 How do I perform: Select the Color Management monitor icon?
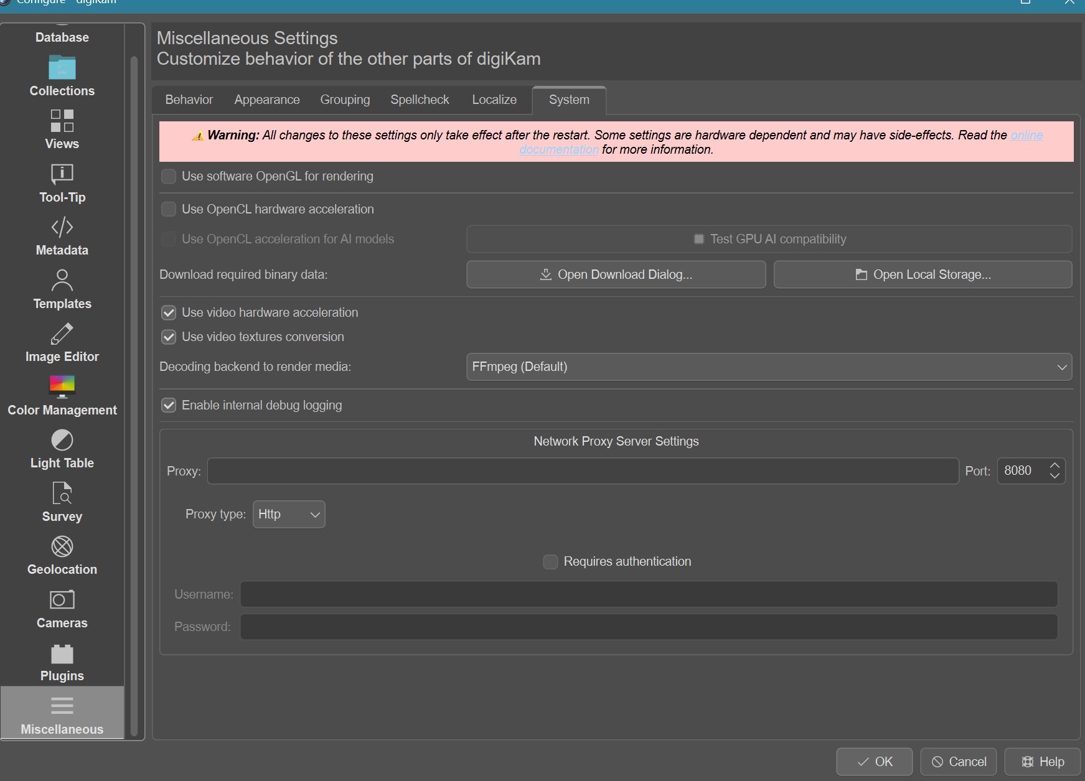click(x=62, y=387)
